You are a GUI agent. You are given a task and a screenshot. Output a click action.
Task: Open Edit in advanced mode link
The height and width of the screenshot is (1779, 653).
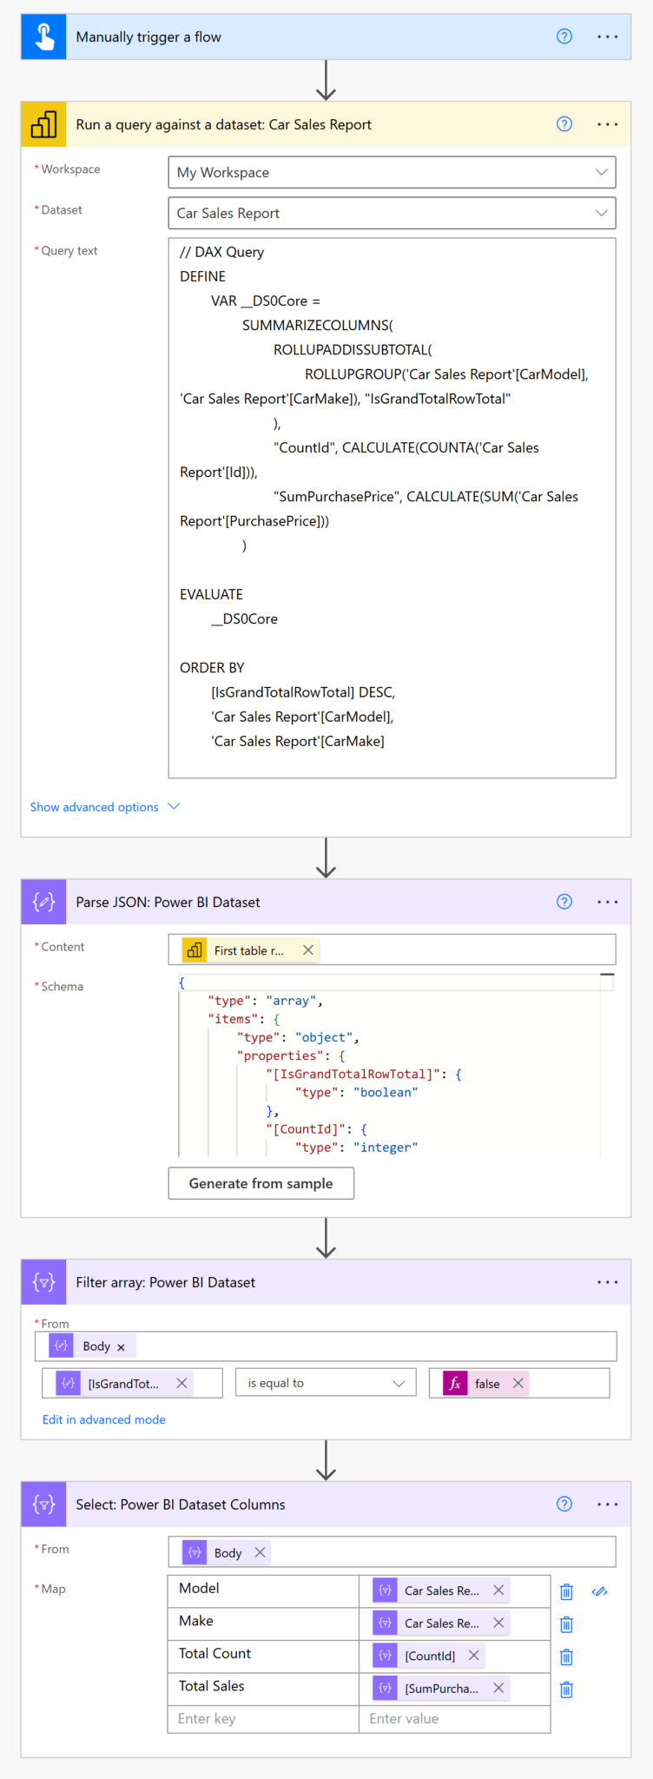103,1419
